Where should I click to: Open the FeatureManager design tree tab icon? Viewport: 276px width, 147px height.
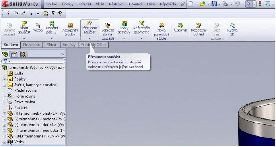point(5,54)
